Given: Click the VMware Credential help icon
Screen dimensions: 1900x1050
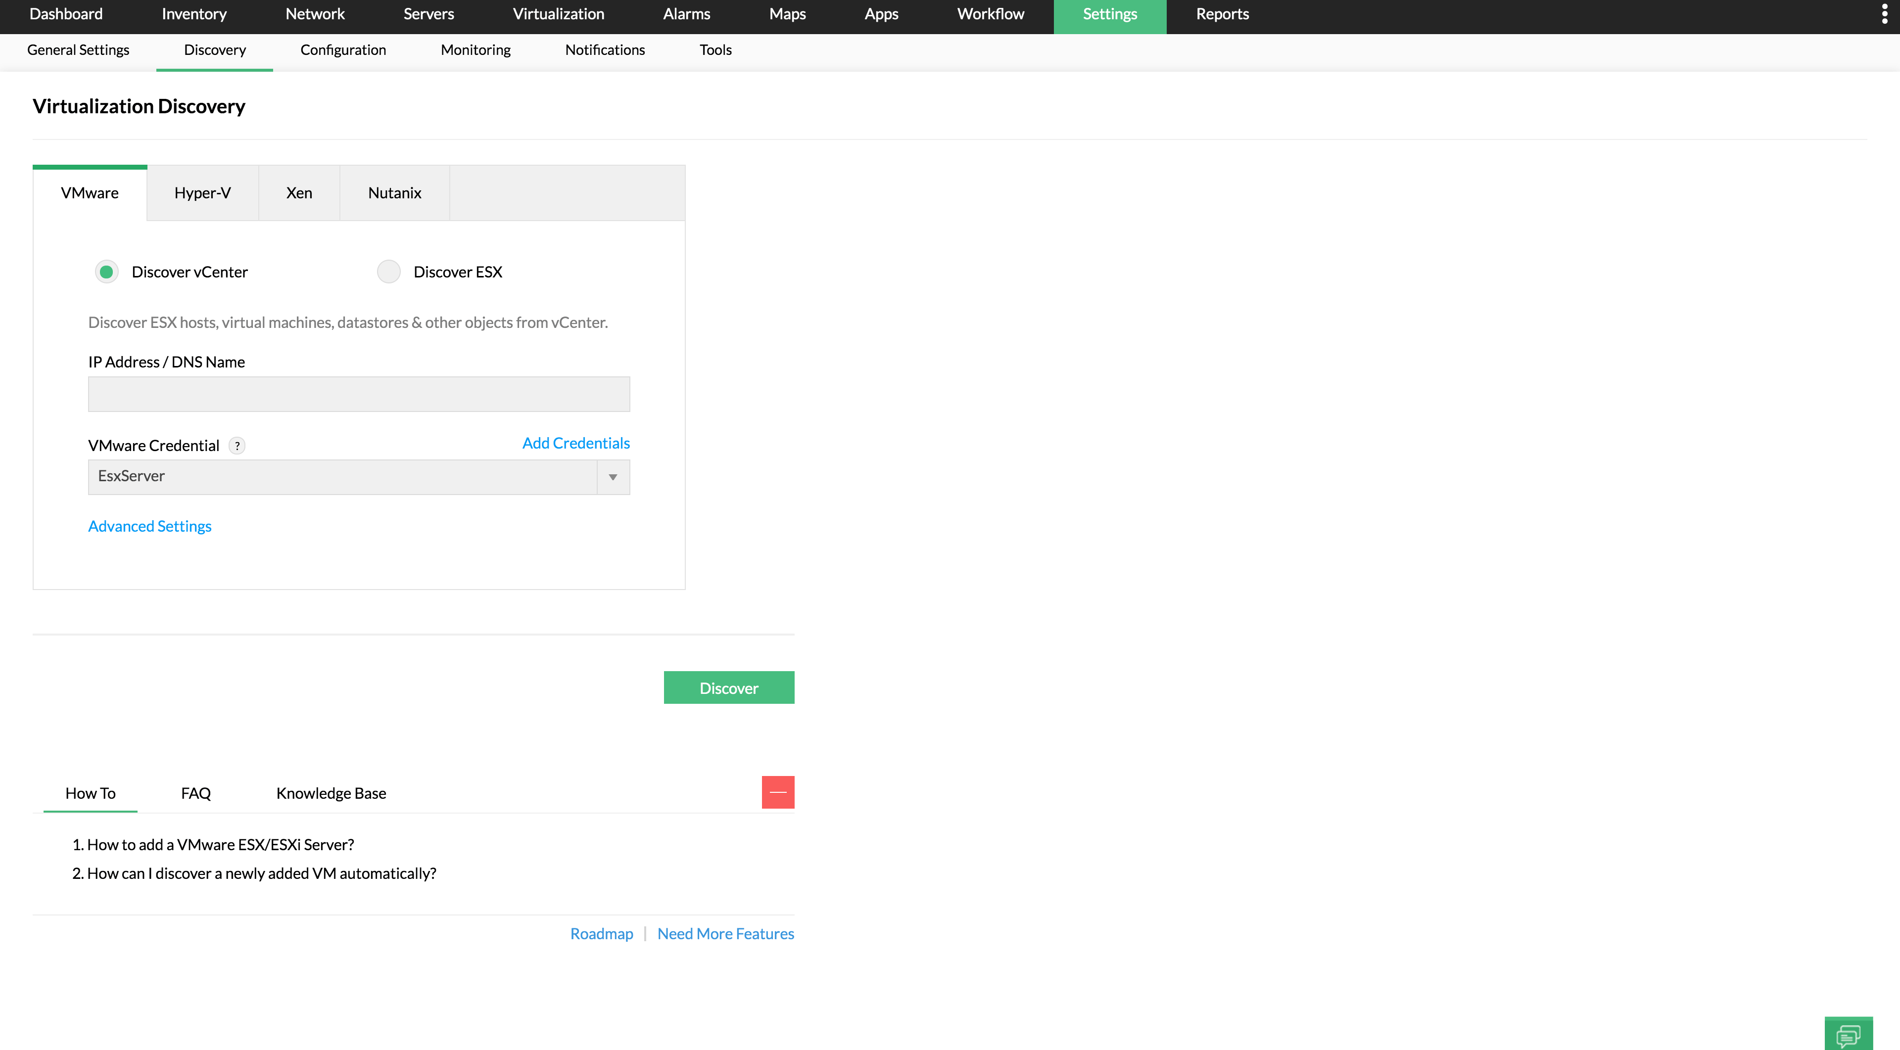Looking at the screenshot, I should pos(237,445).
